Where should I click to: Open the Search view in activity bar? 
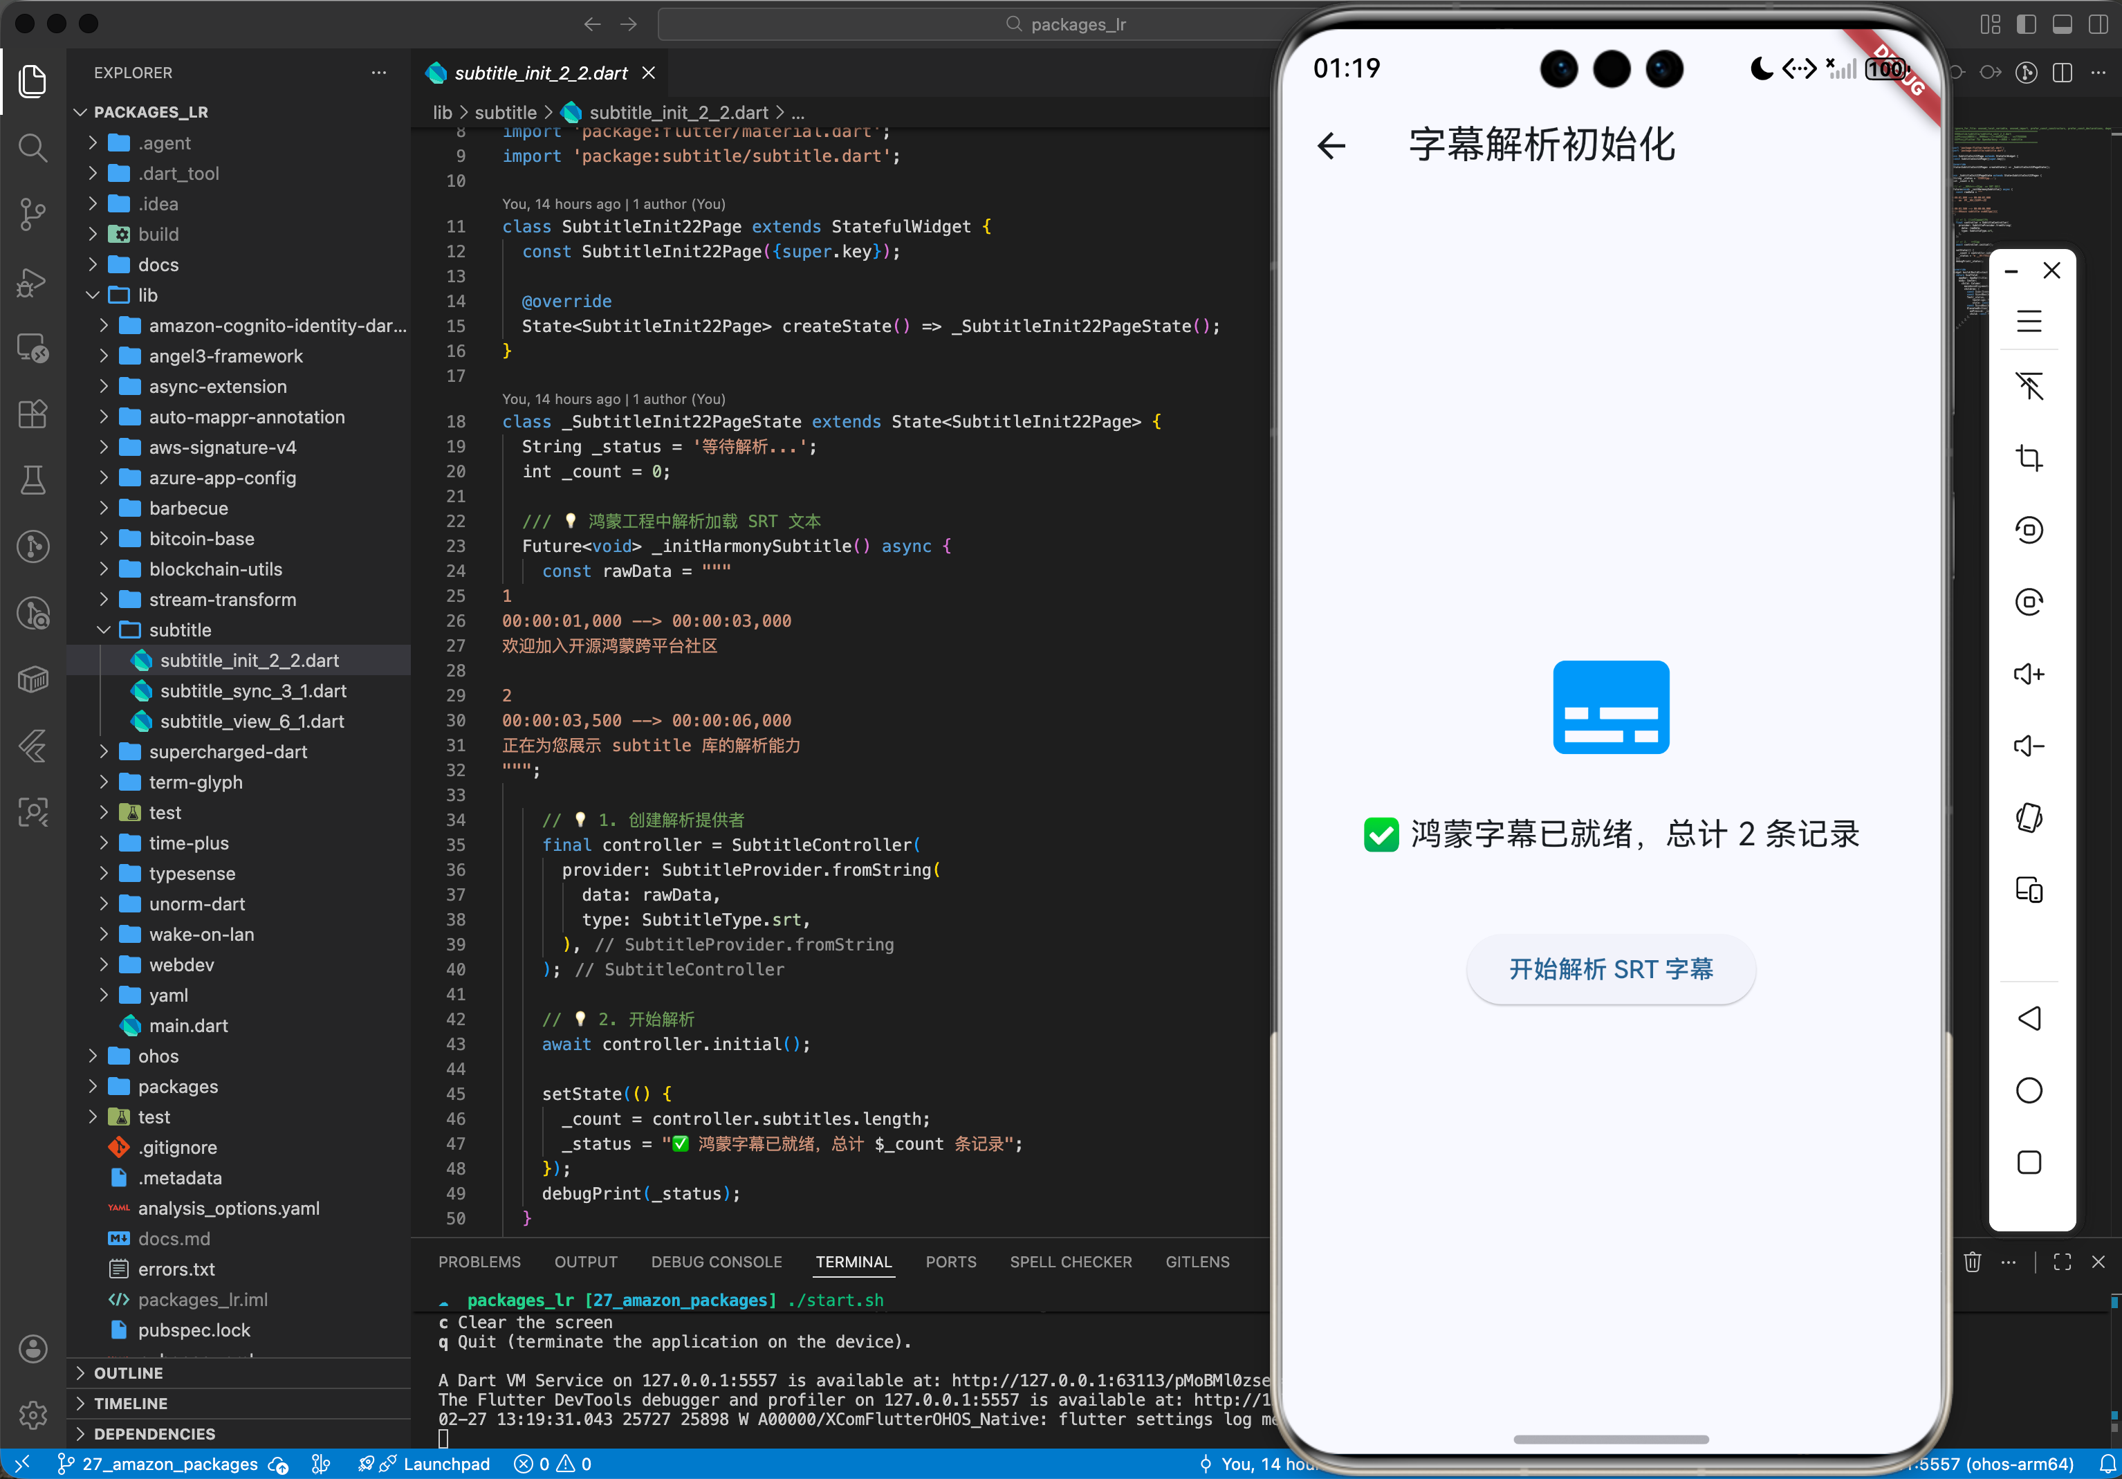click(x=33, y=147)
